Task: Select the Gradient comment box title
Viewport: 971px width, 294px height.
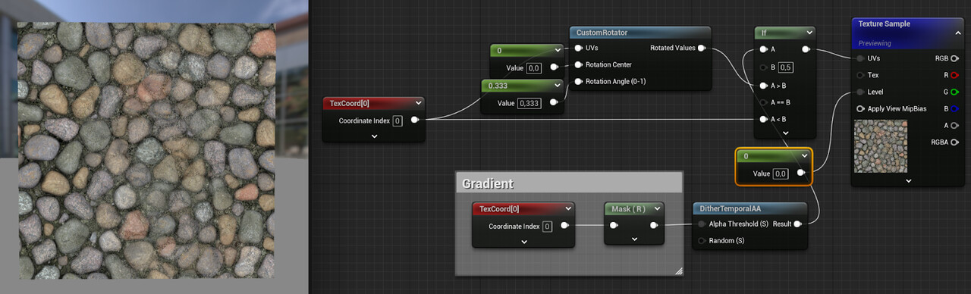Action: [488, 183]
